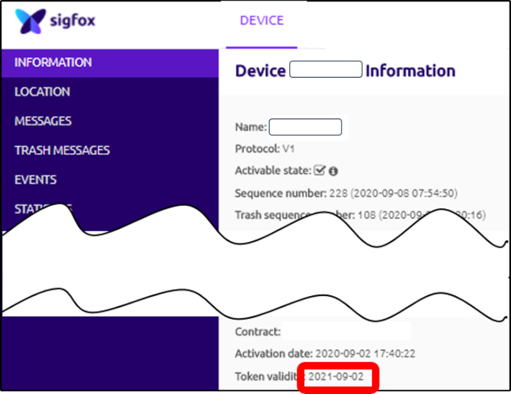Click the Contract value field

pyautogui.click(x=346, y=331)
